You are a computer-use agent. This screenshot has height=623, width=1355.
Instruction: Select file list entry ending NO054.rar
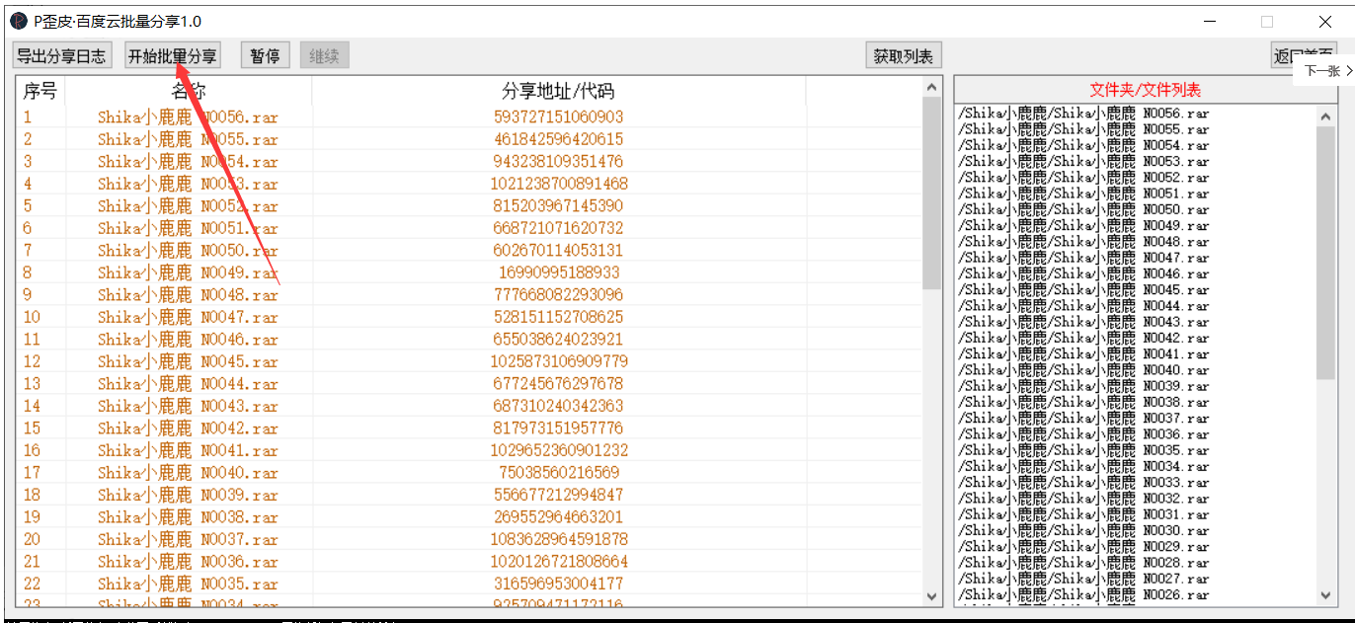(x=1083, y=145)
